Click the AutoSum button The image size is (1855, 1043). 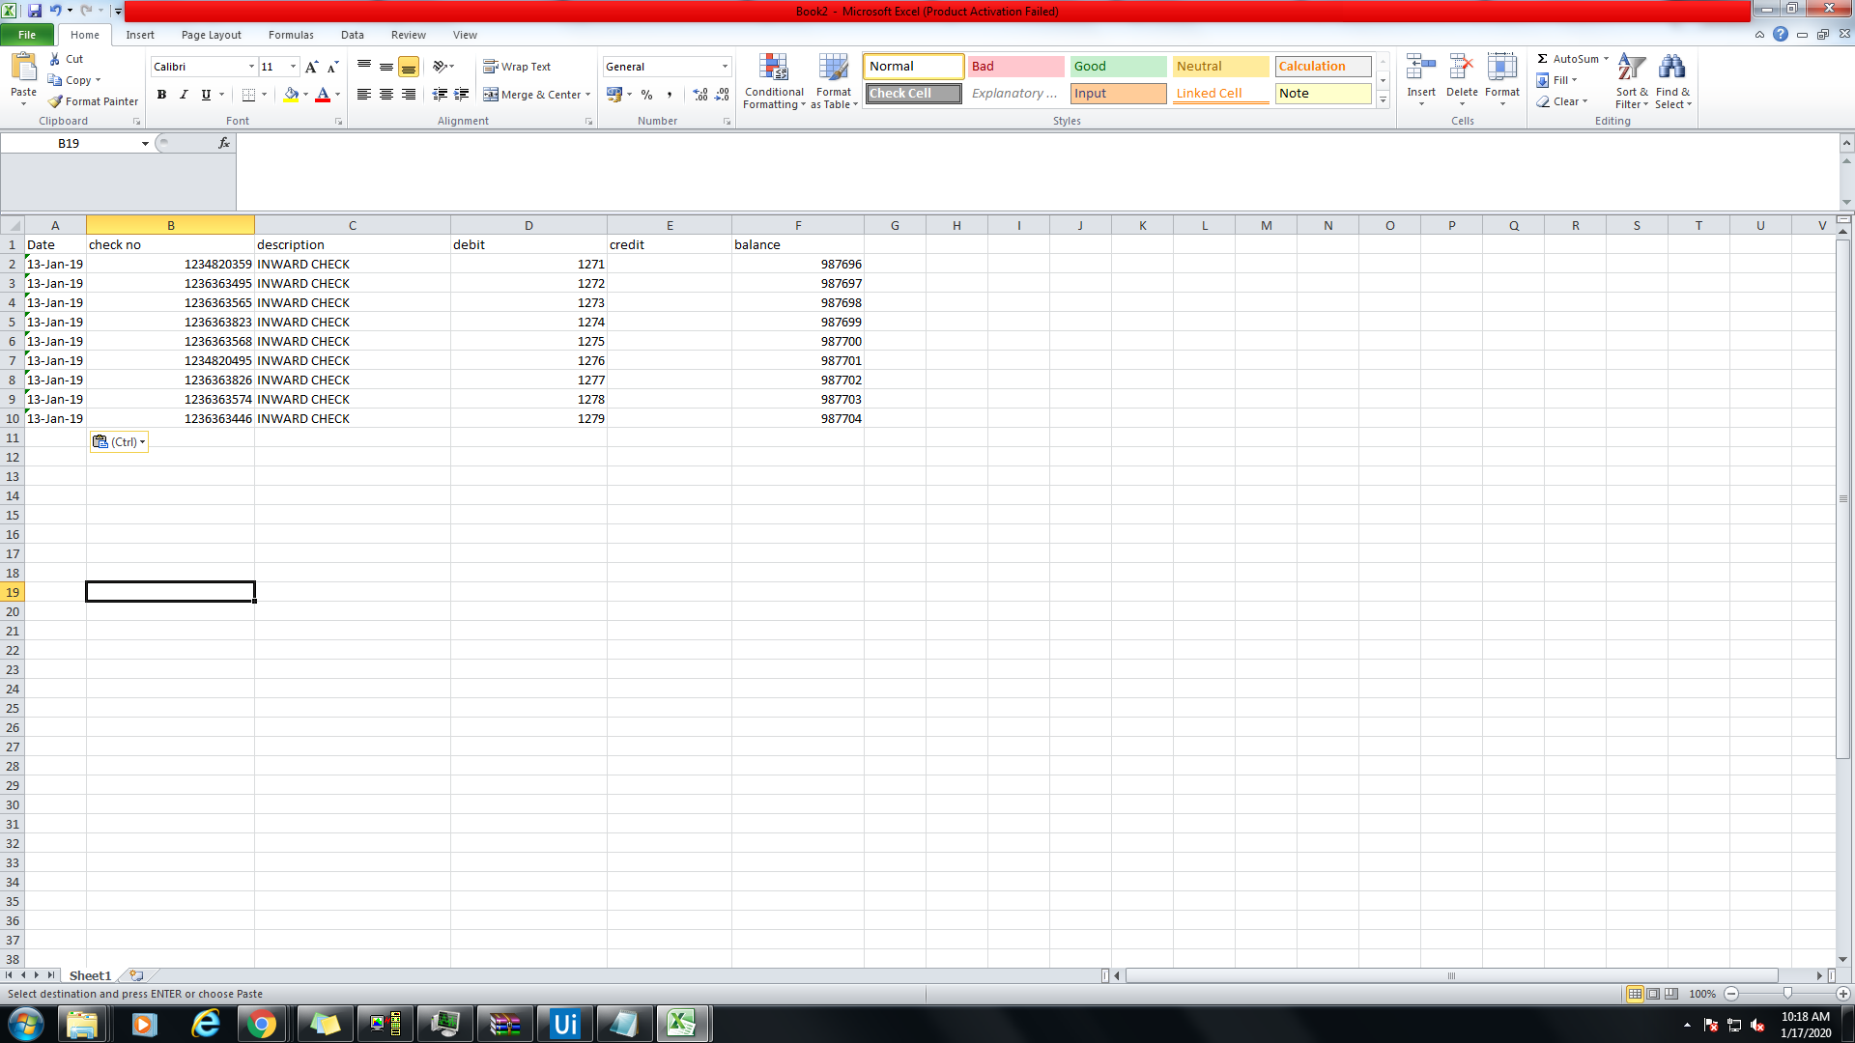(1567, 59)
